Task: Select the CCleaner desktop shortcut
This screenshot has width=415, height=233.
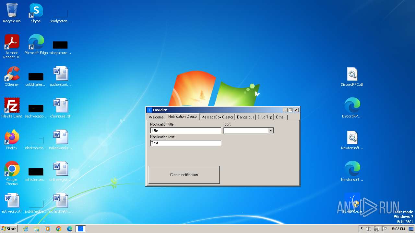Action: (12, 76)
